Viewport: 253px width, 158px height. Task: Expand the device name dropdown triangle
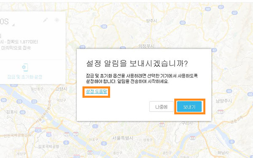pyautogui.click(x=13, y=25)
